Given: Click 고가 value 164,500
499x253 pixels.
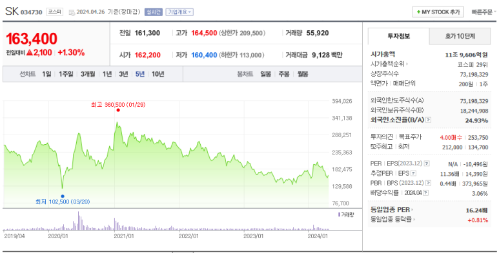Looking at the screenshot, I should click(x=204, y=33).
